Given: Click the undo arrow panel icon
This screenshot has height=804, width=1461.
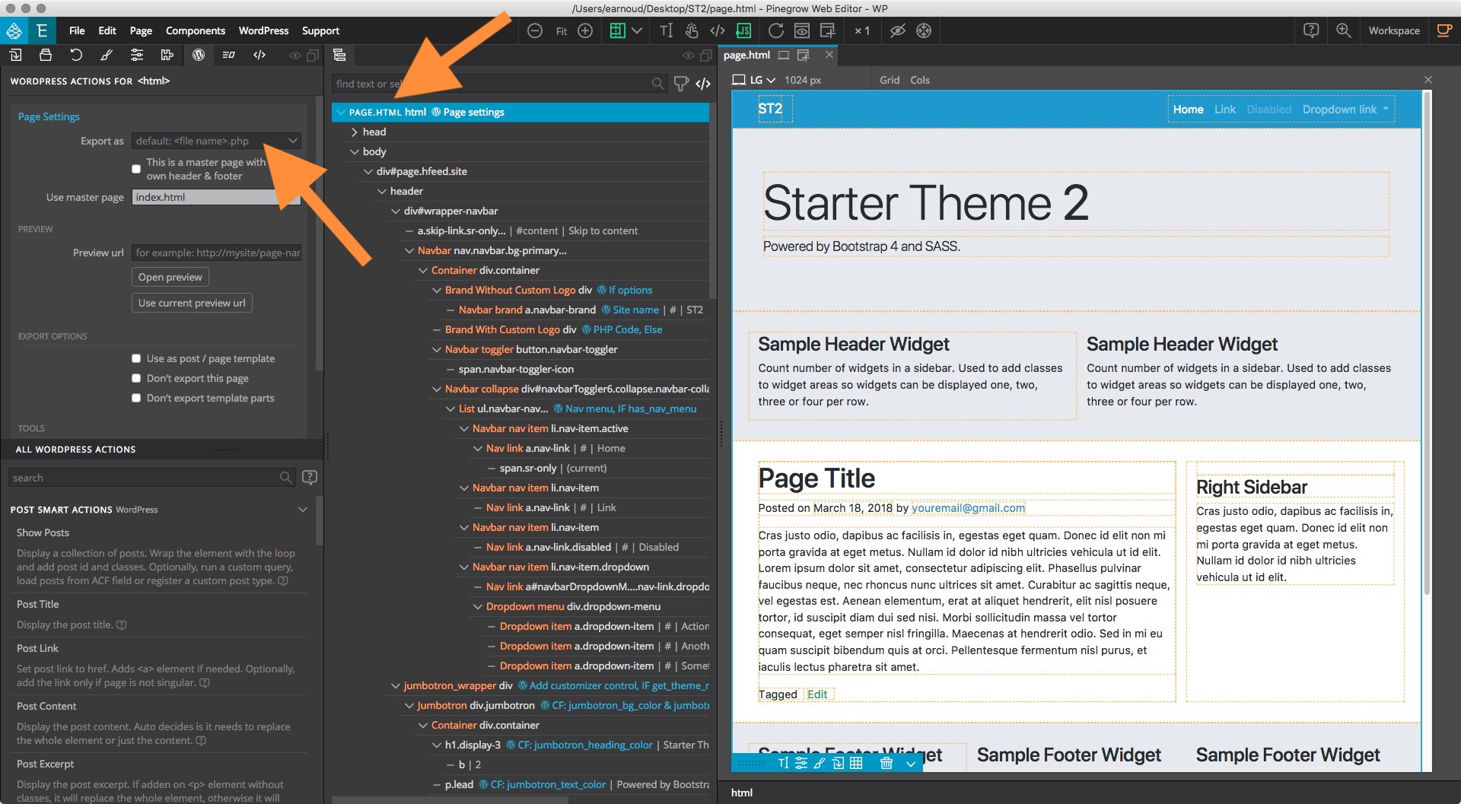Looking at the screenshot, I should point(76,55).
